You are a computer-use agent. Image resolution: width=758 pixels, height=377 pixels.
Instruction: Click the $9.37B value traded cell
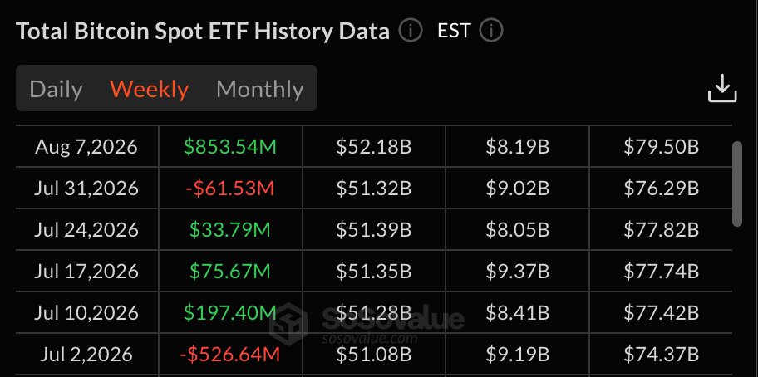coord(518,272)
